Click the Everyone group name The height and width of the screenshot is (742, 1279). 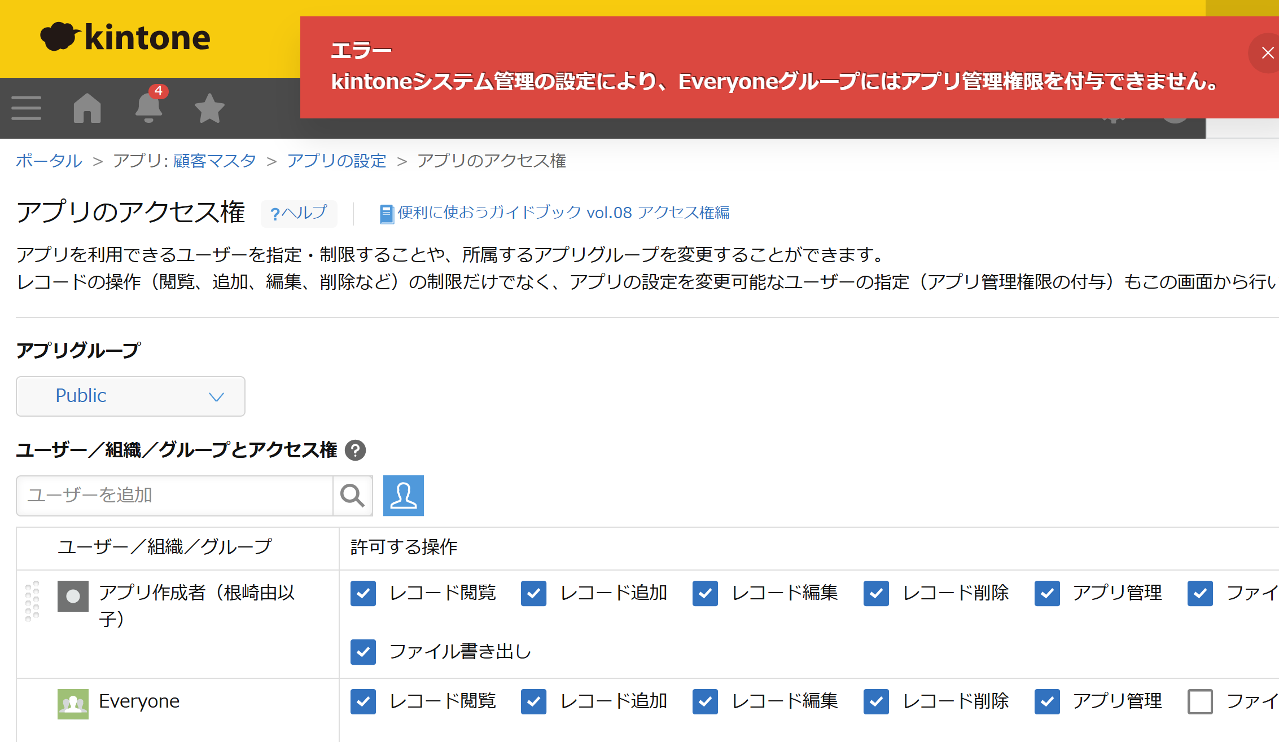pyautogui.click(x=139, y=701)
